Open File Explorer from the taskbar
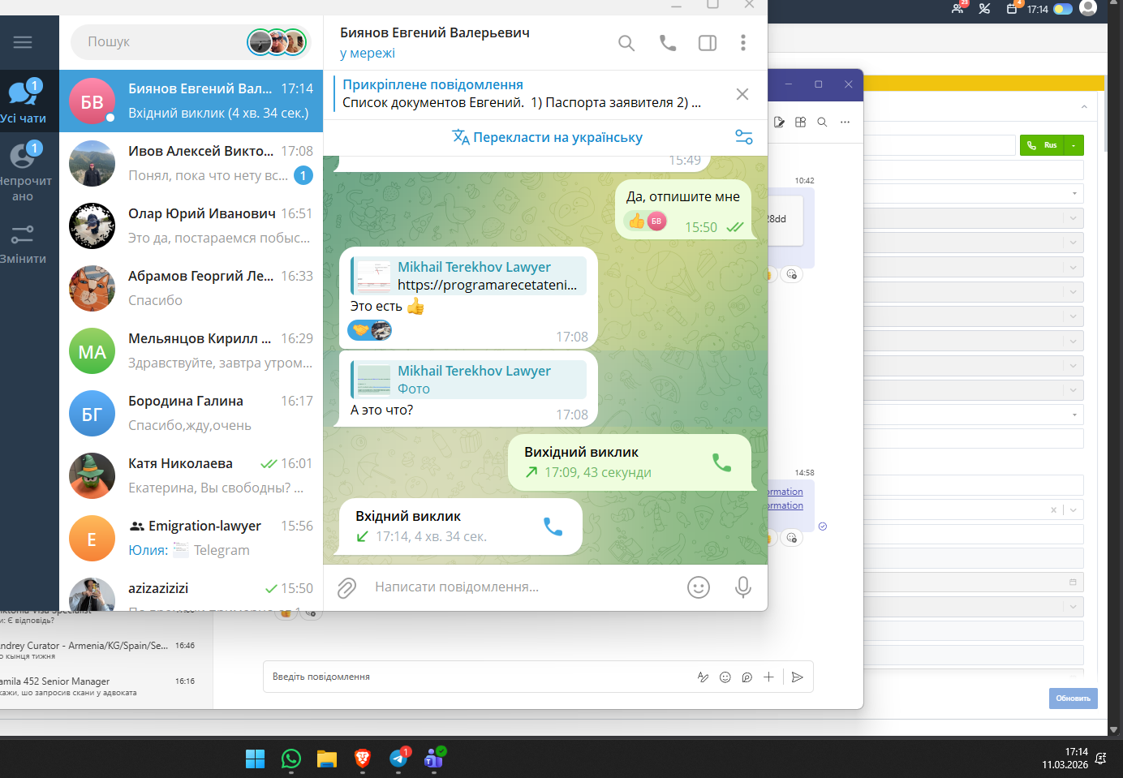 coord(326,759)
